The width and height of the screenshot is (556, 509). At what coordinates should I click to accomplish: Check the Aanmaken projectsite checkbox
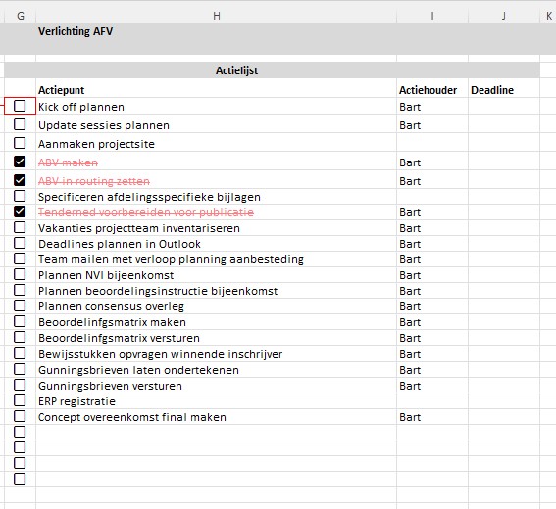point(20,143)
